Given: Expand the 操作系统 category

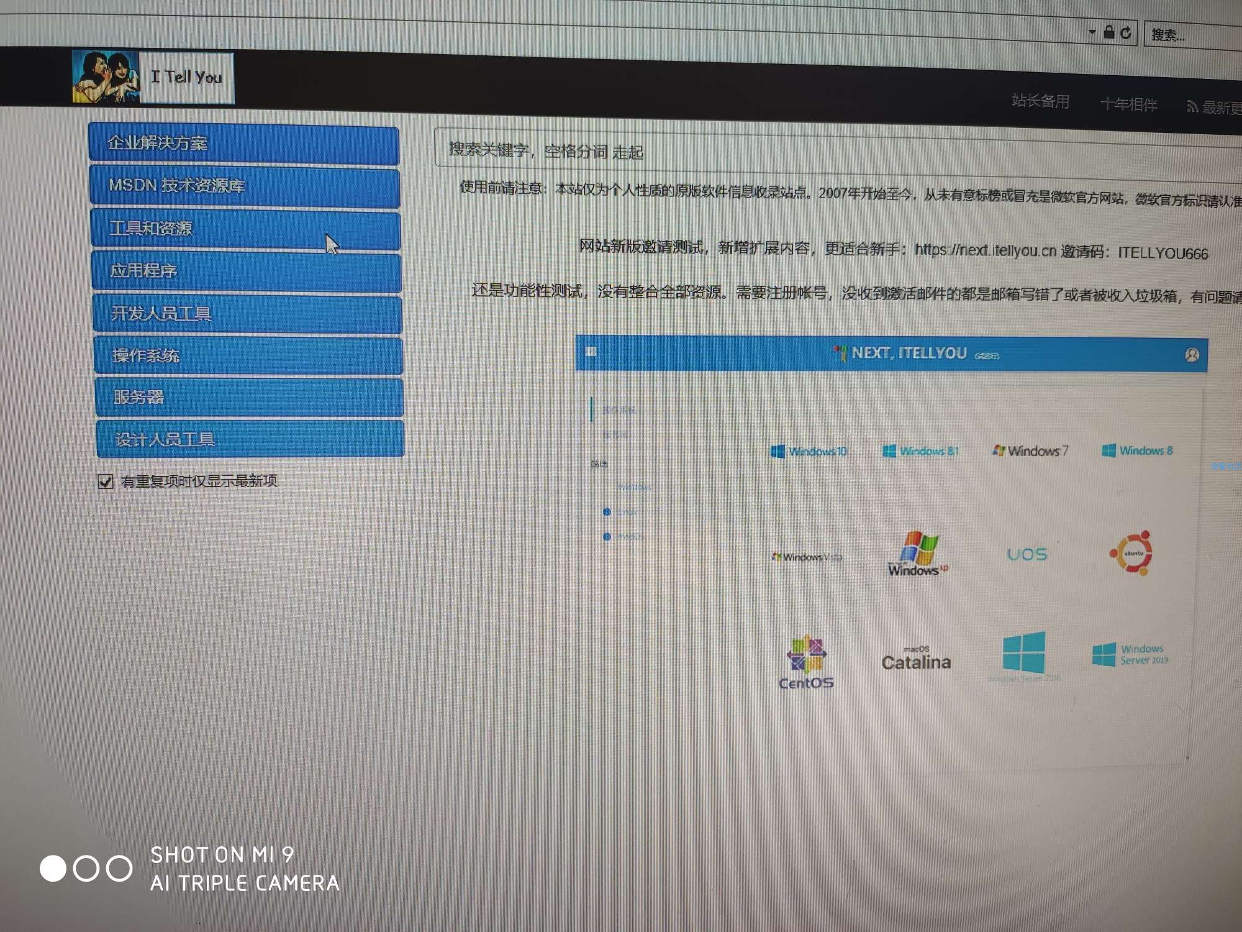Looking at the screenshot, I should tap(249, 356).
